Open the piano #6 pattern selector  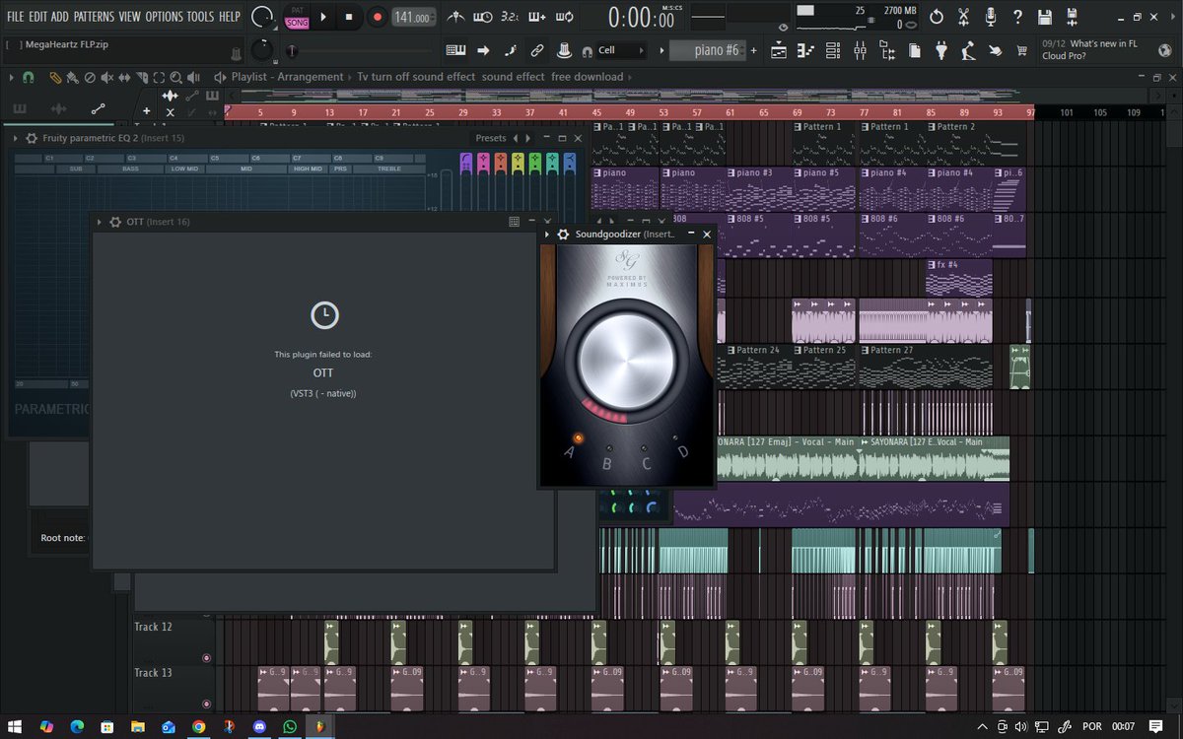(x=708, y=50)
